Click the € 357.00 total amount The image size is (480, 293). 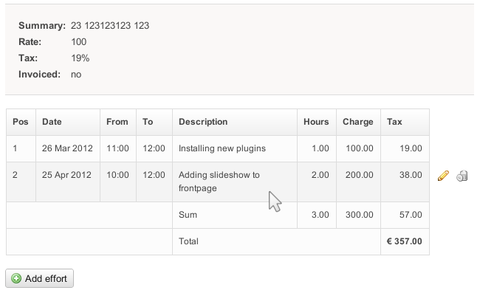tap(405, 241)
